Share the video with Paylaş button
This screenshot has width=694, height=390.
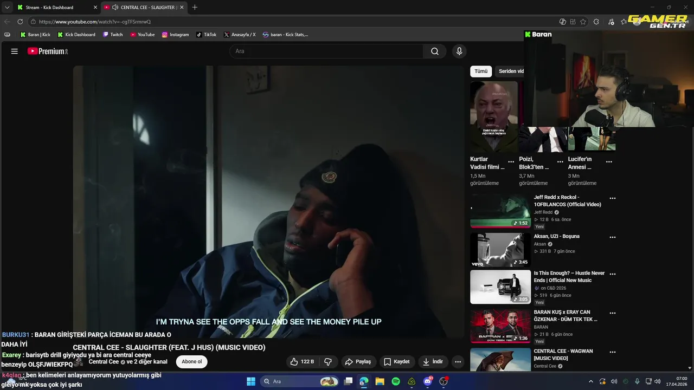pyautogui.click(x=358, y=361)
